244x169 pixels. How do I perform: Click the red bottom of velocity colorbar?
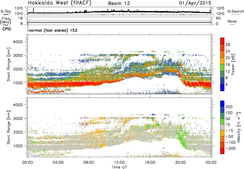click(x=222, y=151)
